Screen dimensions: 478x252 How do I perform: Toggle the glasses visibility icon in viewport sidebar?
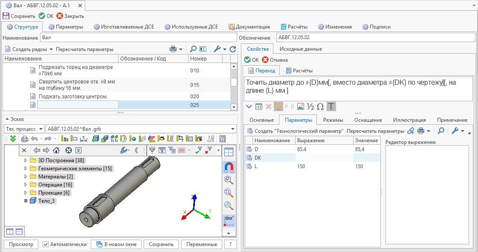pyautogui.click(x=229, y=220)
